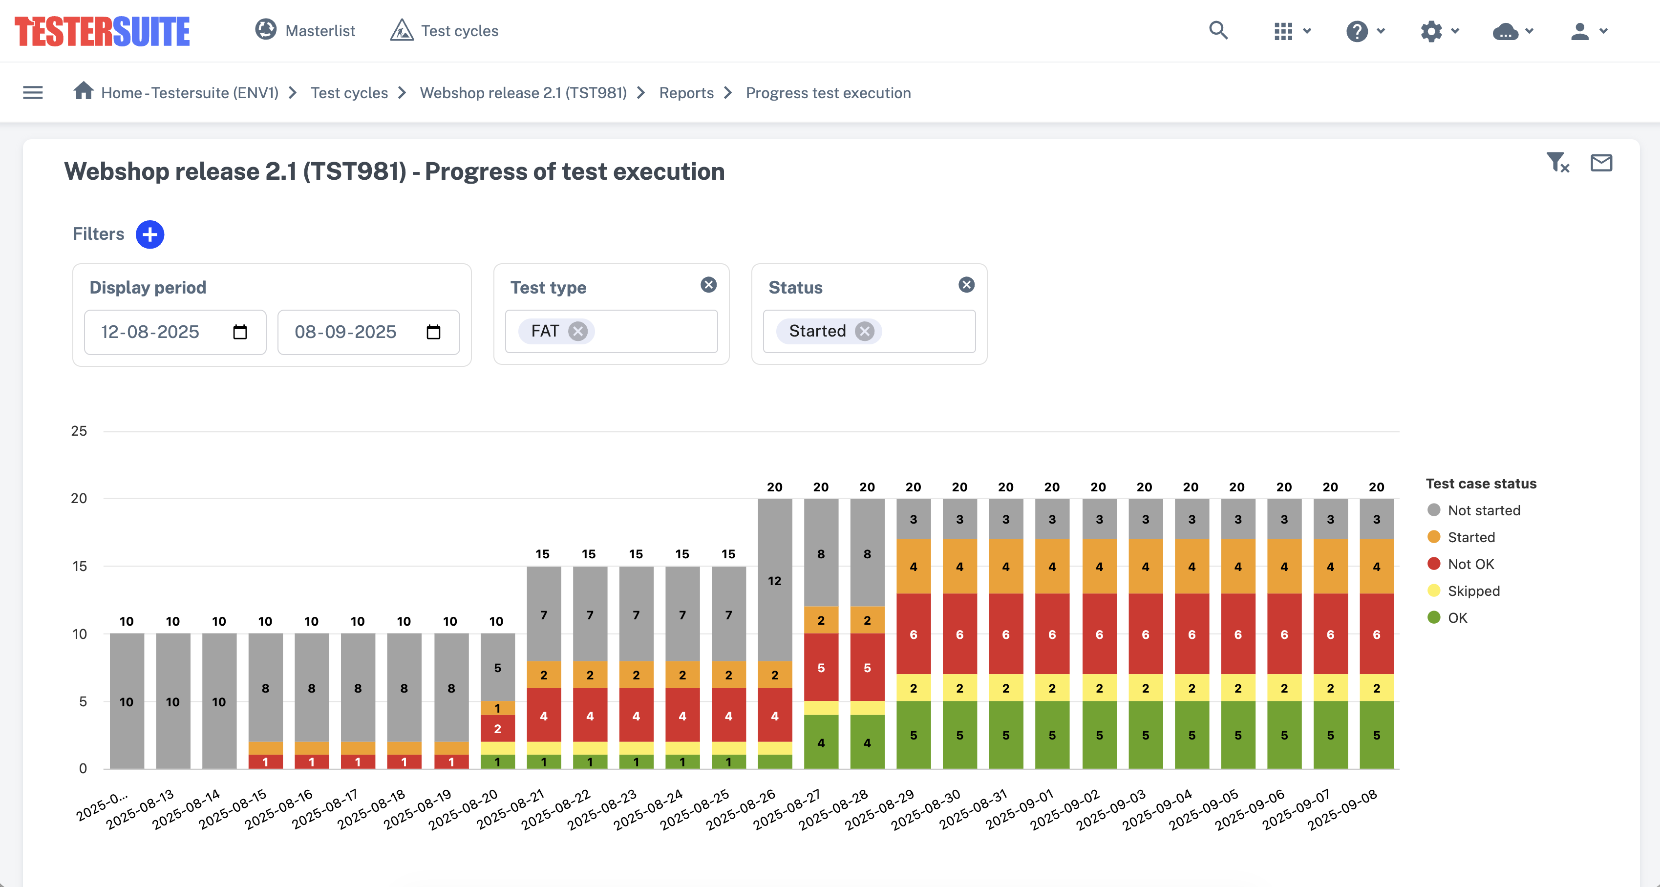Screen dimensions: 1660x887
Task: Click the start date field 12-08-2025
Action: (175, 333)
